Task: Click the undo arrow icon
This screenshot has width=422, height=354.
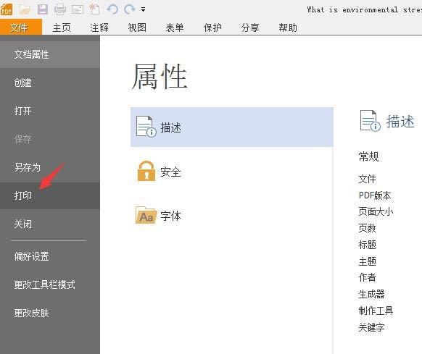Action: pos(112,9)
